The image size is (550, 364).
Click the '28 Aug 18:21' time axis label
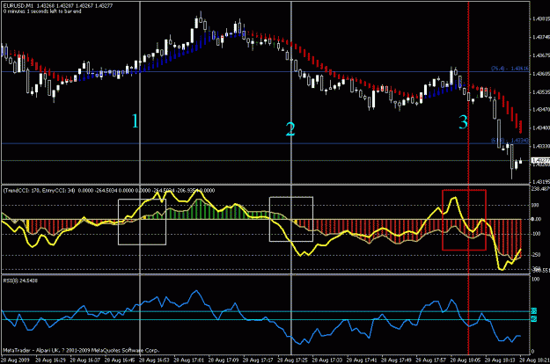click(534, 360)
